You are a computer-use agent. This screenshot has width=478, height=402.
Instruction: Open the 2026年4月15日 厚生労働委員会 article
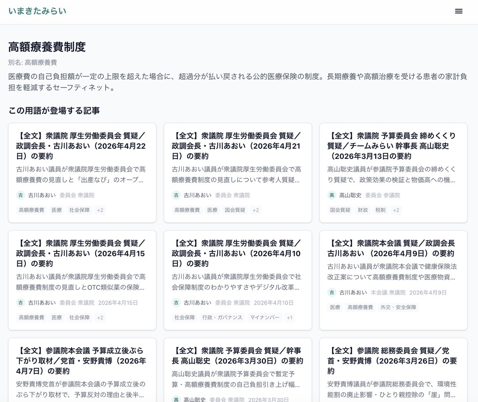click(82, 280)
